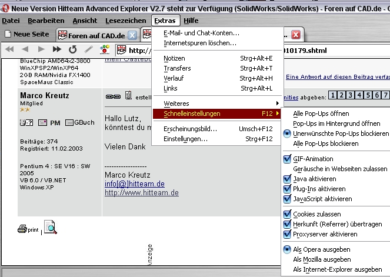Click the Marco Kreutz author name

45,95
